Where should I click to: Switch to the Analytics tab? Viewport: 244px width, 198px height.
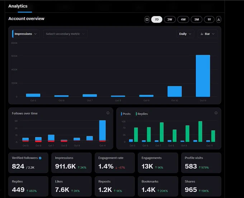pyautogui.click(x=18, y=6)
